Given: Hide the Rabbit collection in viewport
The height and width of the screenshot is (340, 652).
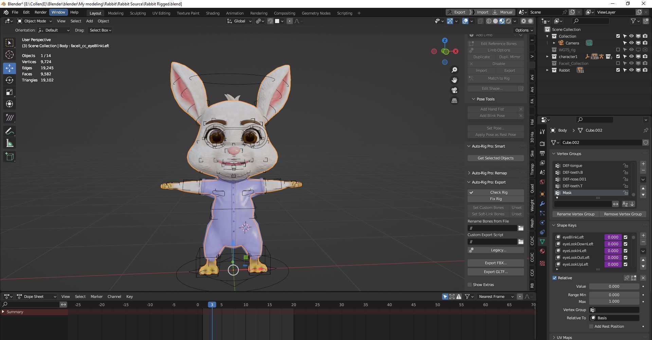Looking at the screenshot, I should click(631, 70).
